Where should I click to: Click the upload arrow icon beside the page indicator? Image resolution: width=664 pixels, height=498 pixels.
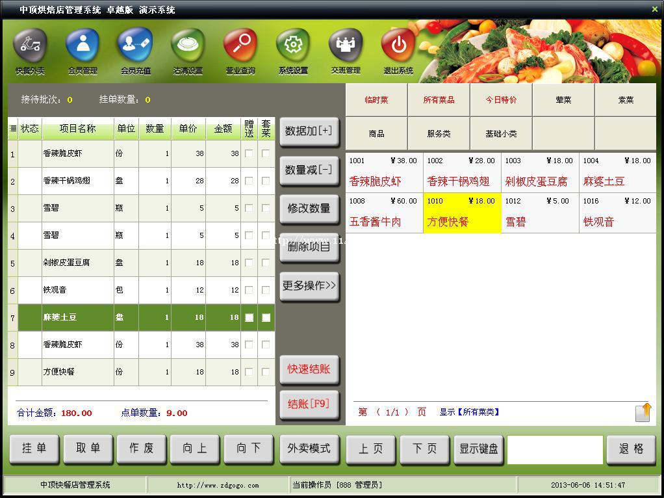(643, 412)
